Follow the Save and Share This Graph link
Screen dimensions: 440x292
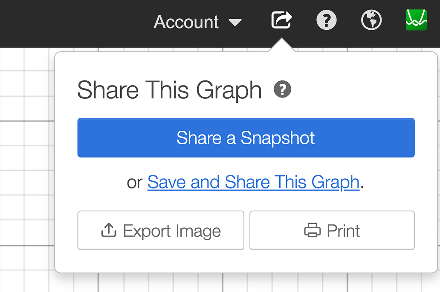tap(253, 182)
